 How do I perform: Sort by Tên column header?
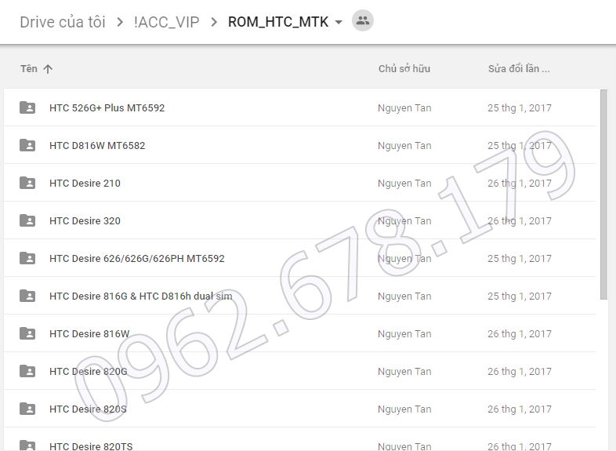(x=29, y=69)
